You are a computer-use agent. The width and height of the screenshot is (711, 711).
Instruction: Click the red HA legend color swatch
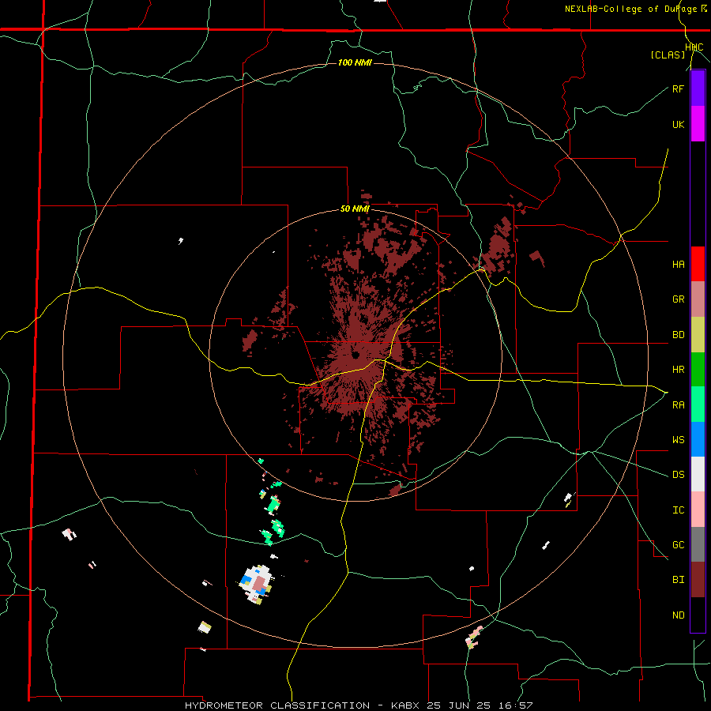[698, 264]
